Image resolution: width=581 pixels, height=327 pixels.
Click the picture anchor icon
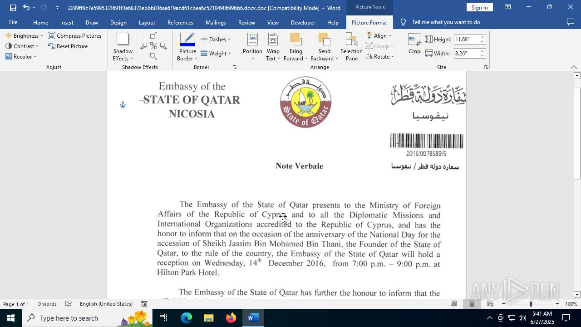[x=122, y=104]
